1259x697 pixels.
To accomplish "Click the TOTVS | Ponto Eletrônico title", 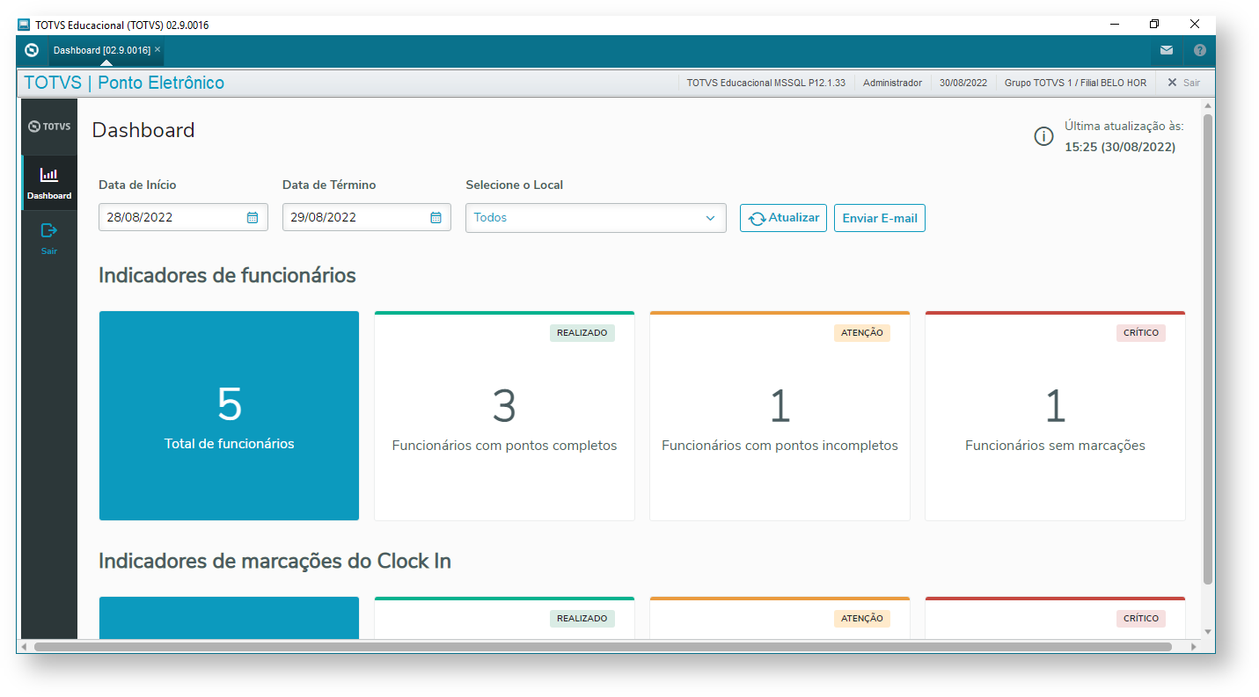I will click(x=124, y=83).
